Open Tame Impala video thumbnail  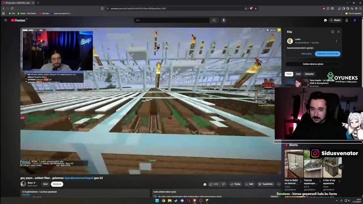coord(297,83)
